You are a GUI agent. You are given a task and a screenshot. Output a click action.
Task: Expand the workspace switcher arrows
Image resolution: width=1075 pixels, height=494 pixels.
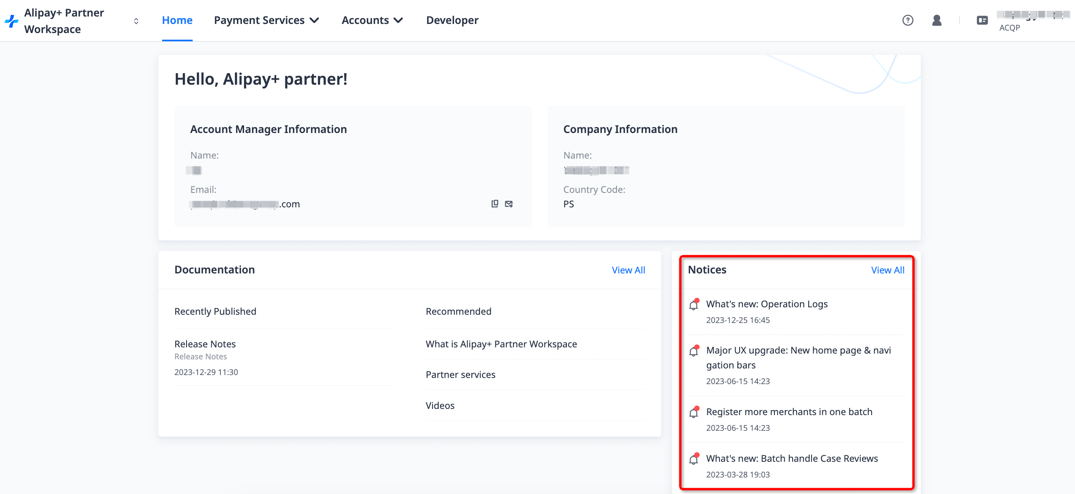click(x=136, y=21)
